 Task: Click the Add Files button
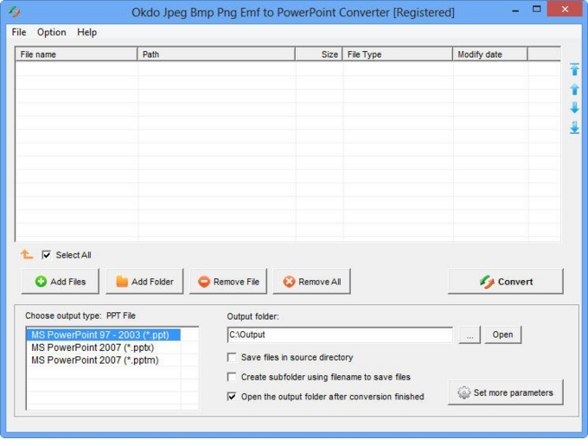pyautogui.click(x=61, y=282)
